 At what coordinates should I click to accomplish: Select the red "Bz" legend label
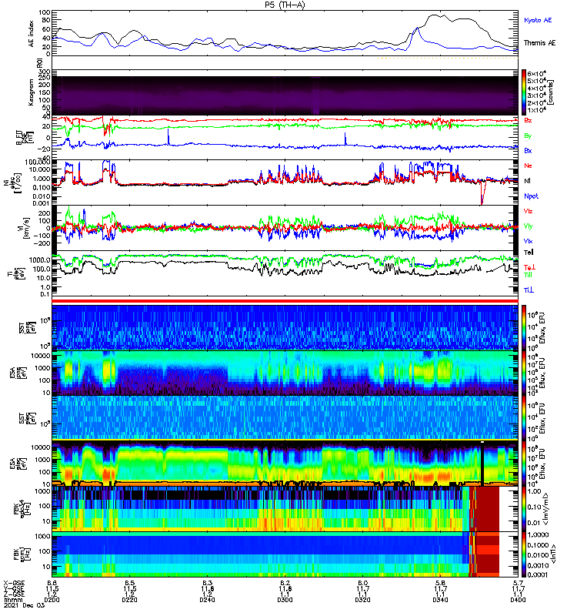pyautogui.click(x=528, y=121)
